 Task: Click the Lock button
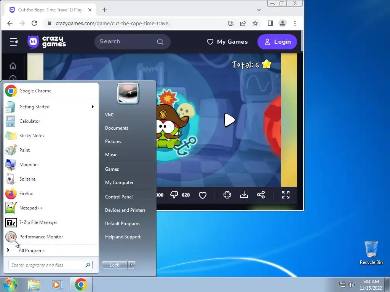coord(115,265)
